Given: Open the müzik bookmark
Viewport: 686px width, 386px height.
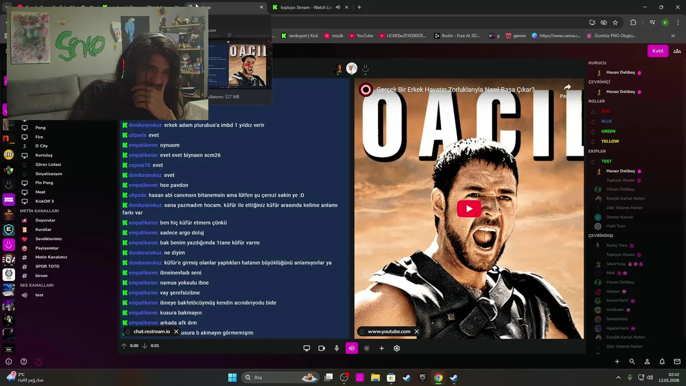Looking at the screenshot, I should [333, 36].
